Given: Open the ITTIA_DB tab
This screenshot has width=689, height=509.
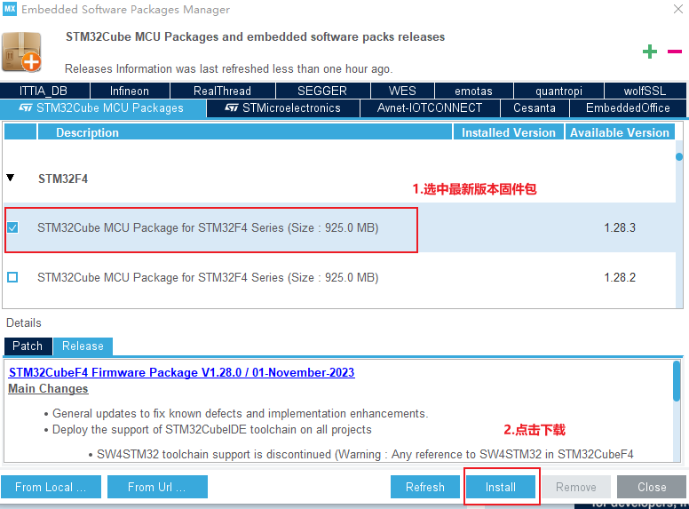Looking at the screenshot, I should click(44, 91).
